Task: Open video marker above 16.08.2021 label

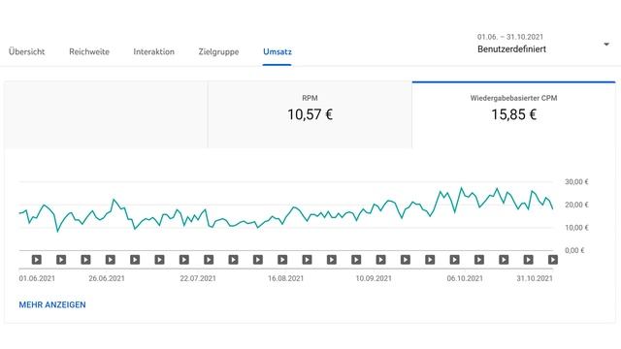Action: point(282,260)
